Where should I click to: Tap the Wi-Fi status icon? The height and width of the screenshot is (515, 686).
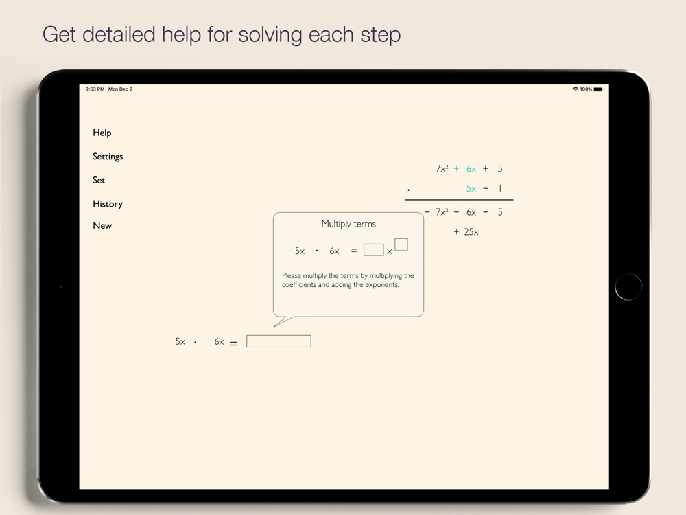point(575,89)
